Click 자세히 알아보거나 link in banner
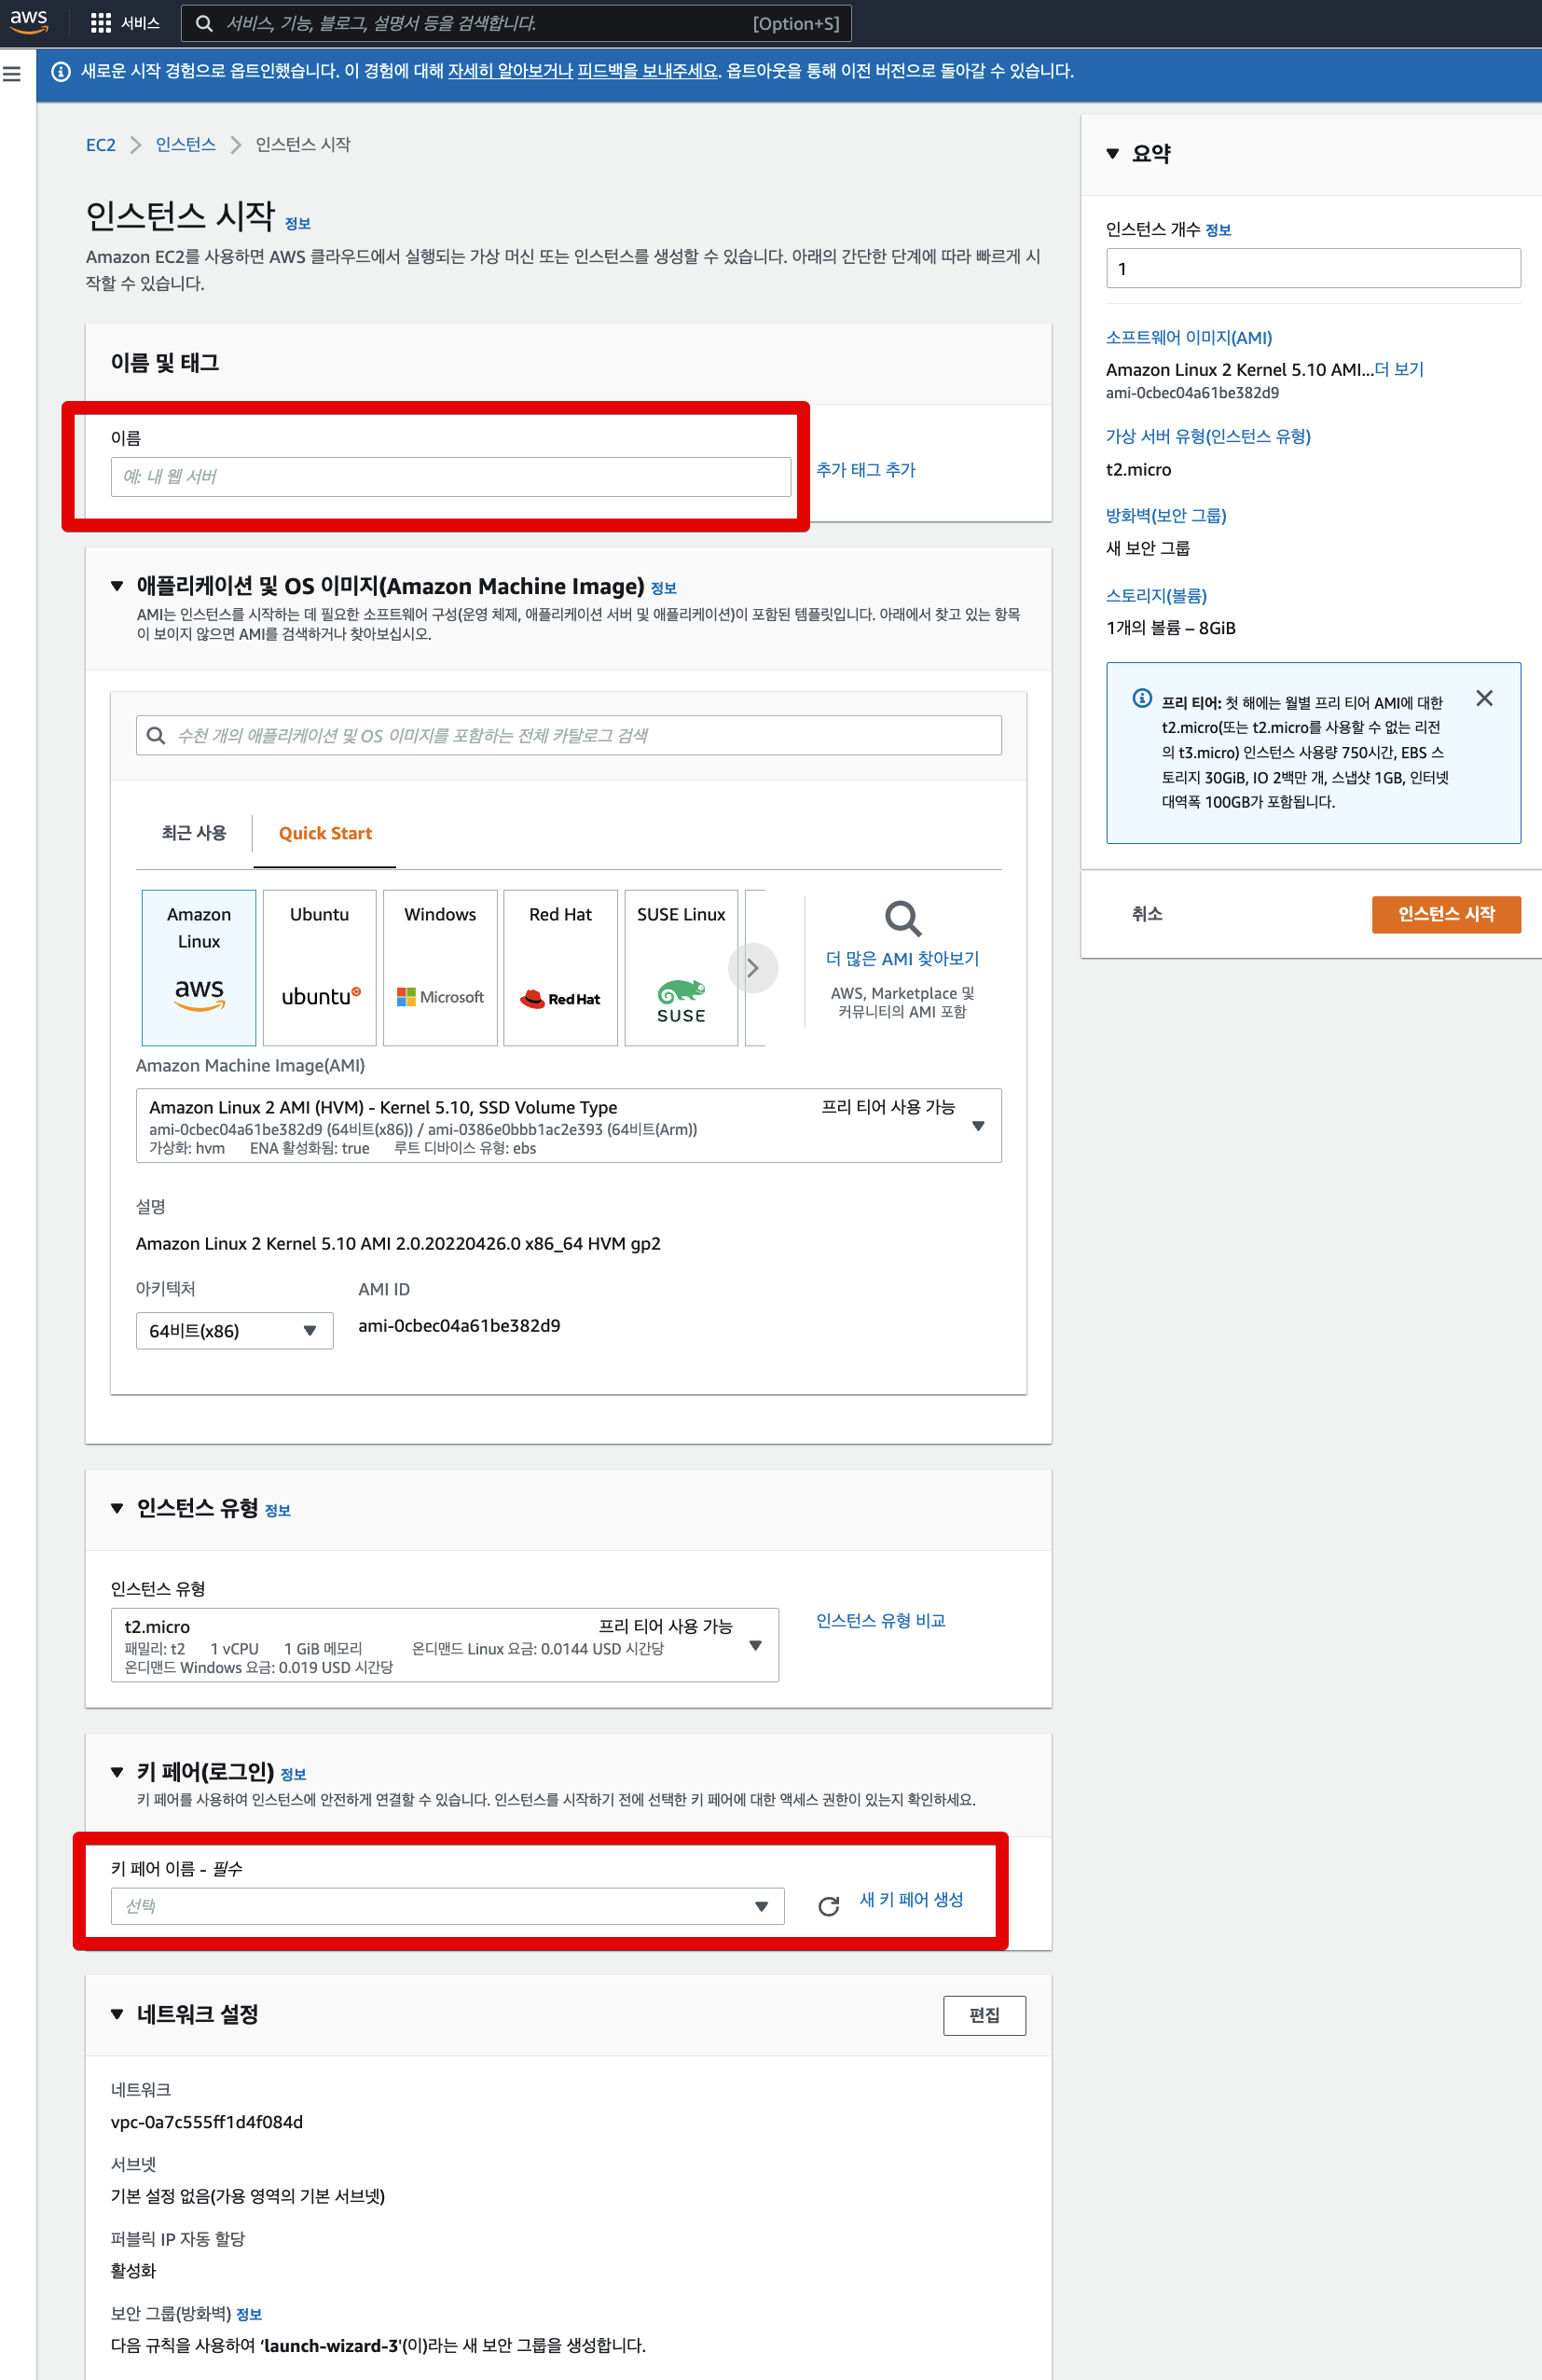 pyautogui.click(x=511, y=71)
